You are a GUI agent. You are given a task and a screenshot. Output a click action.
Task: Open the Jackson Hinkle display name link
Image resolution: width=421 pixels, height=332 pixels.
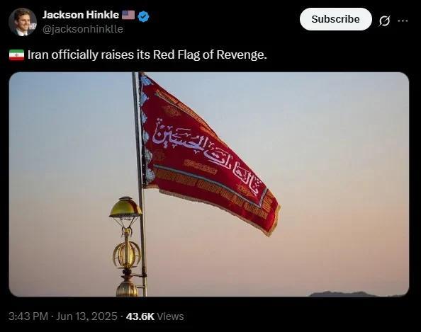coord(81,15)
